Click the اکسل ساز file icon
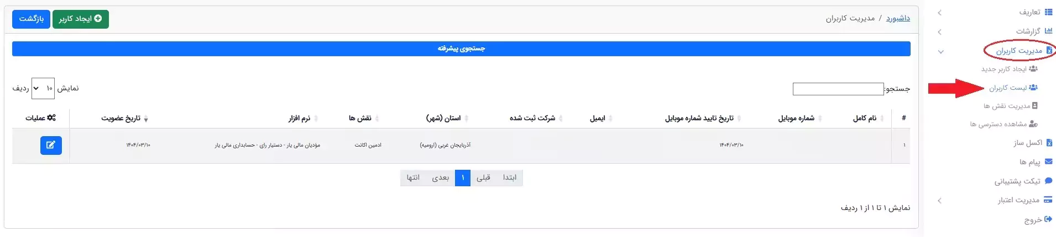 [1049, 143]
